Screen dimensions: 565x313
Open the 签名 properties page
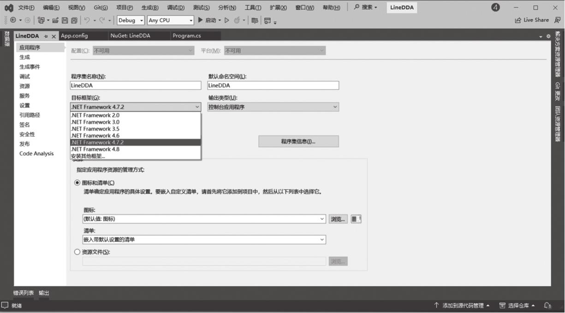(24, 125)
